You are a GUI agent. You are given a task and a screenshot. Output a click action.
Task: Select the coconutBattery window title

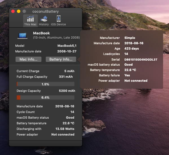pyautogui.click(x=46, y=11)
